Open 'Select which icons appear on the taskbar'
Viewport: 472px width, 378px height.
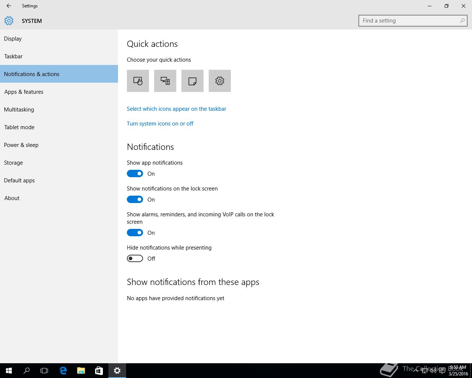click(x=176, y=109)
